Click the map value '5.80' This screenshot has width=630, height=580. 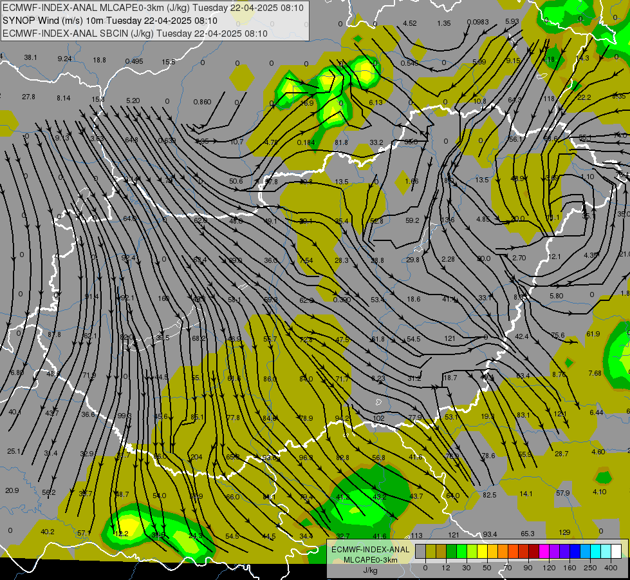557,296
